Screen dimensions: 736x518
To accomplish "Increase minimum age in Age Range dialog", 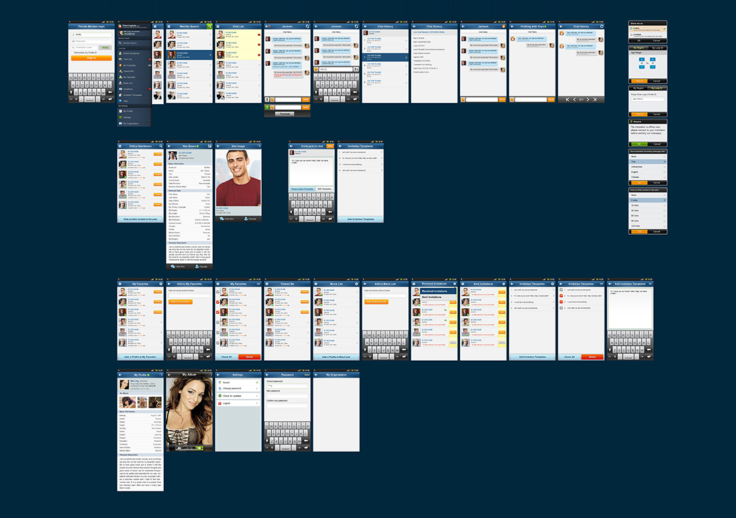I will tap(642, 59).
